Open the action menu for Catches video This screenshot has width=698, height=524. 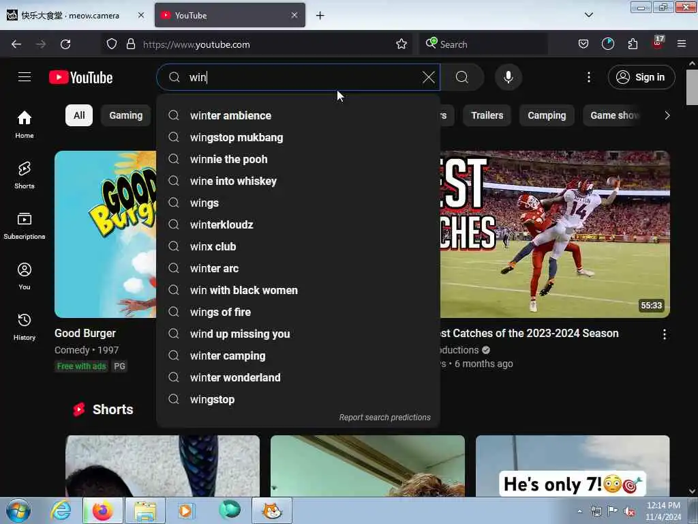pos(664,334)
